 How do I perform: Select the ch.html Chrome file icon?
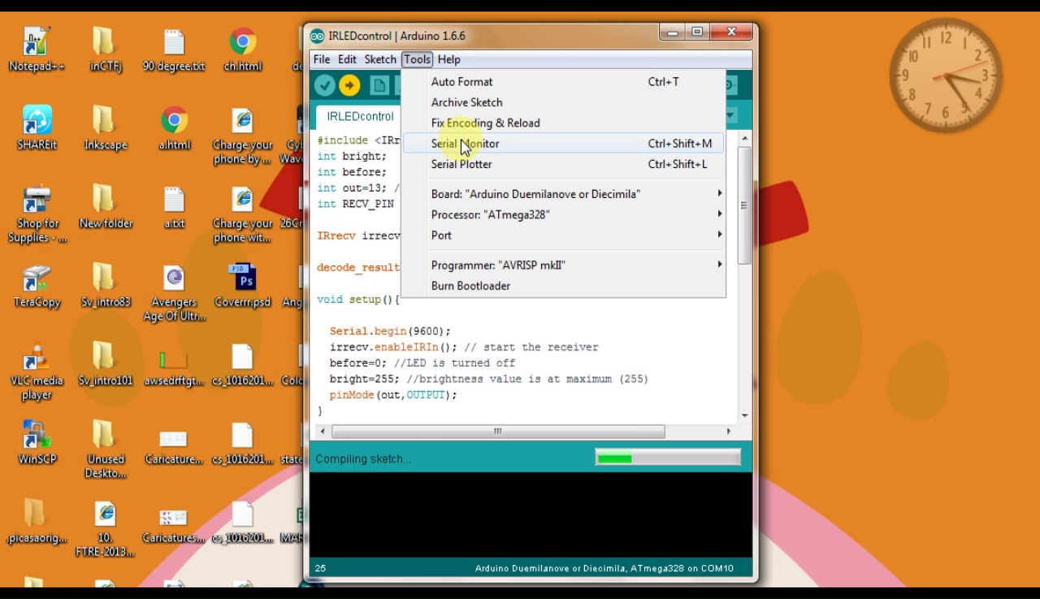point(242,49)
